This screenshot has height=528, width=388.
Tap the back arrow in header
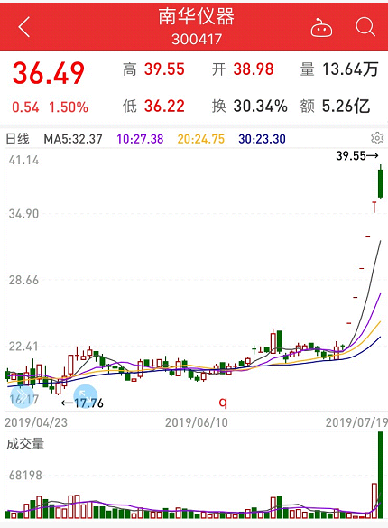click(x=24, y=26)
